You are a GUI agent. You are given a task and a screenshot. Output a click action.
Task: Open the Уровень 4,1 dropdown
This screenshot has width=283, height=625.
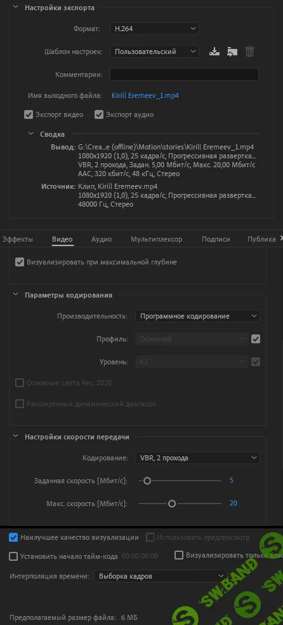pyautogui.click(x=192, y=362)
